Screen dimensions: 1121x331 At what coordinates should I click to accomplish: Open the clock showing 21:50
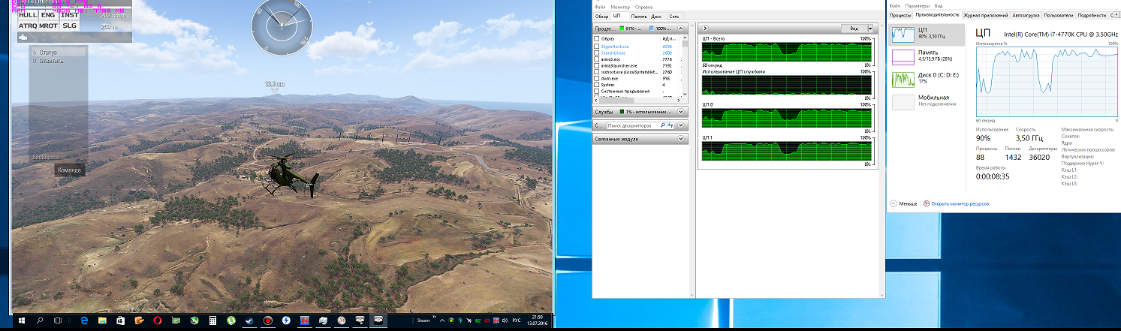537,320
